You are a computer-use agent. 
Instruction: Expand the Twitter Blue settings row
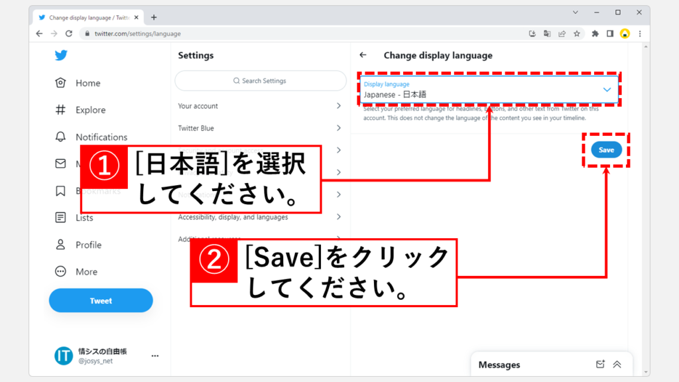[260, 128]
